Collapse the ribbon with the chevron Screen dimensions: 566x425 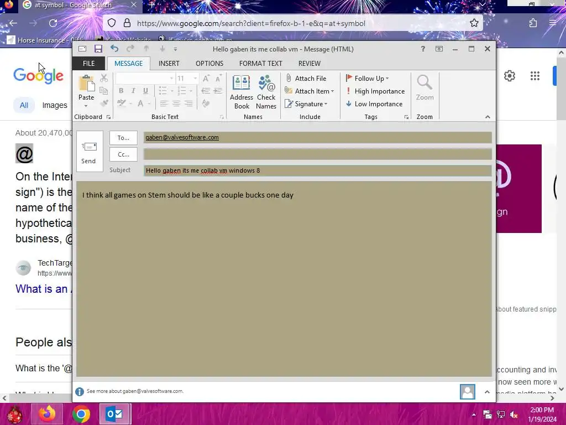click(x=488, y=117)
